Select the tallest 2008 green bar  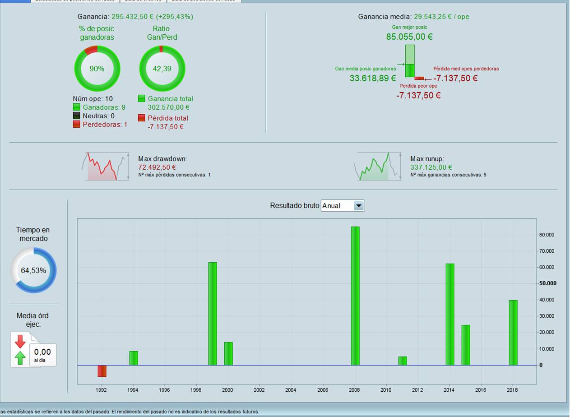(355, 296)
